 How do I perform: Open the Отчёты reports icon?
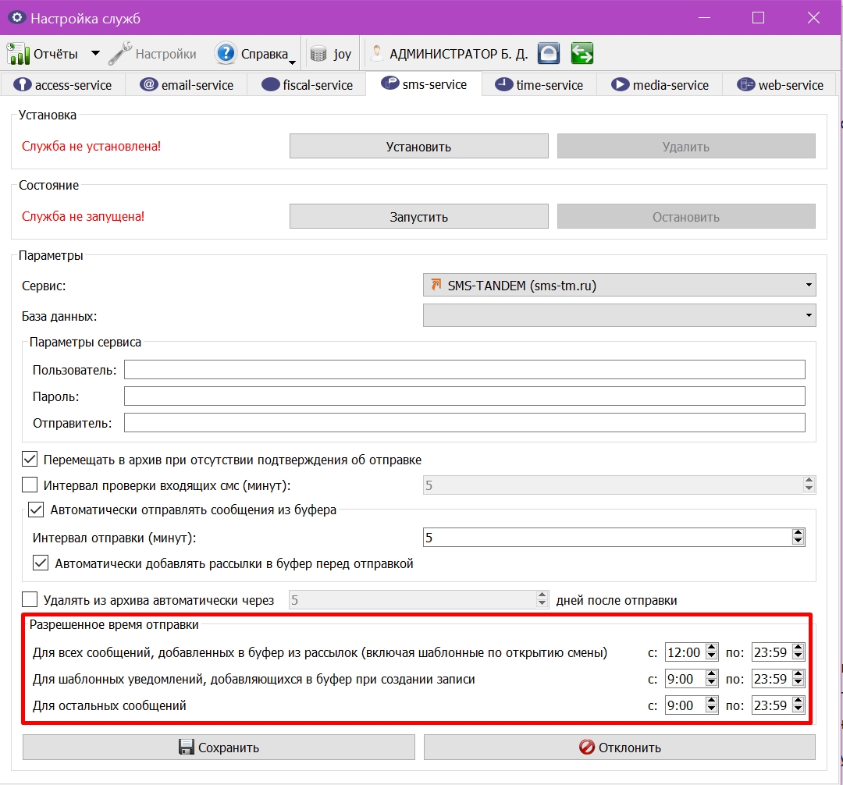tap(18, 54)
